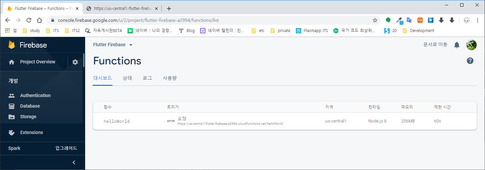Viewport: 485px width, 170px height.
Task: Select the 대시보드 tab
Action: click(102, 78)
